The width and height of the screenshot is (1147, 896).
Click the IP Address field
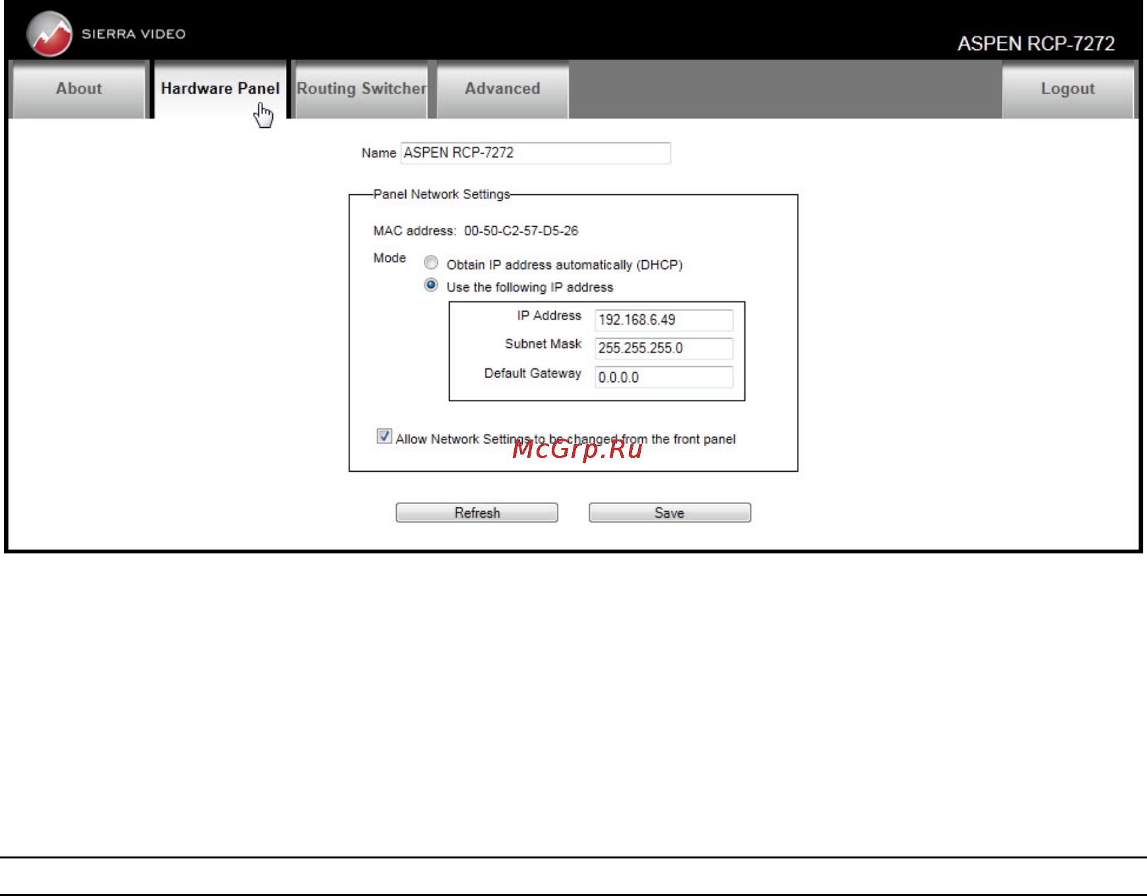click(x=664, y=320)
